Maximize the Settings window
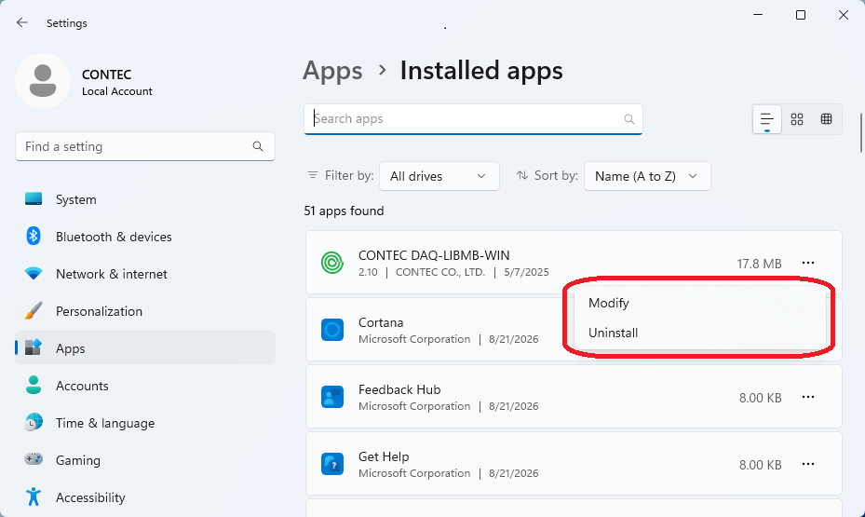 tap(801, 15)
